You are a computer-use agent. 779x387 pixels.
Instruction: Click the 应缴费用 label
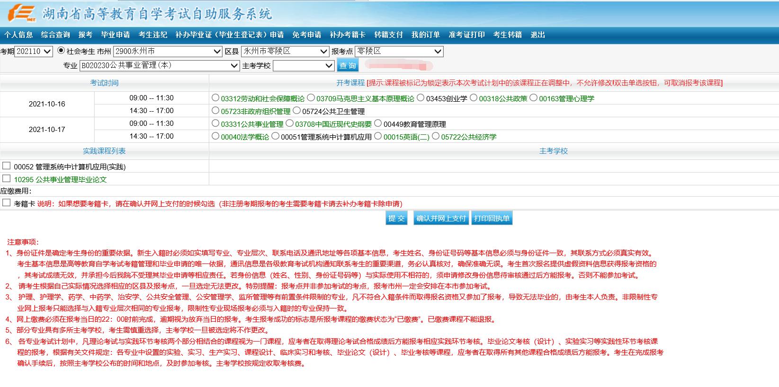[16, 191]
